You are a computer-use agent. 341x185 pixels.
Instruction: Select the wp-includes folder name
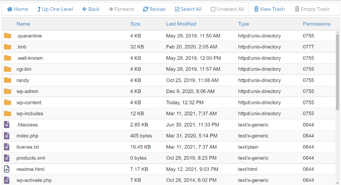30,114
